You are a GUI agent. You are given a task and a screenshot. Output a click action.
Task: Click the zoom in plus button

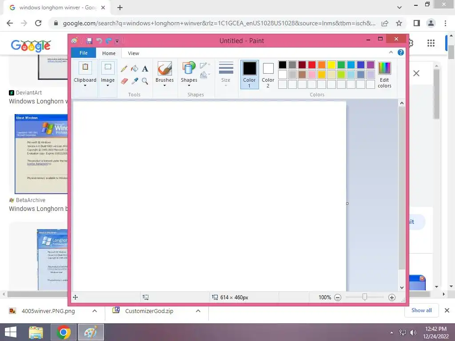[392, 297]
